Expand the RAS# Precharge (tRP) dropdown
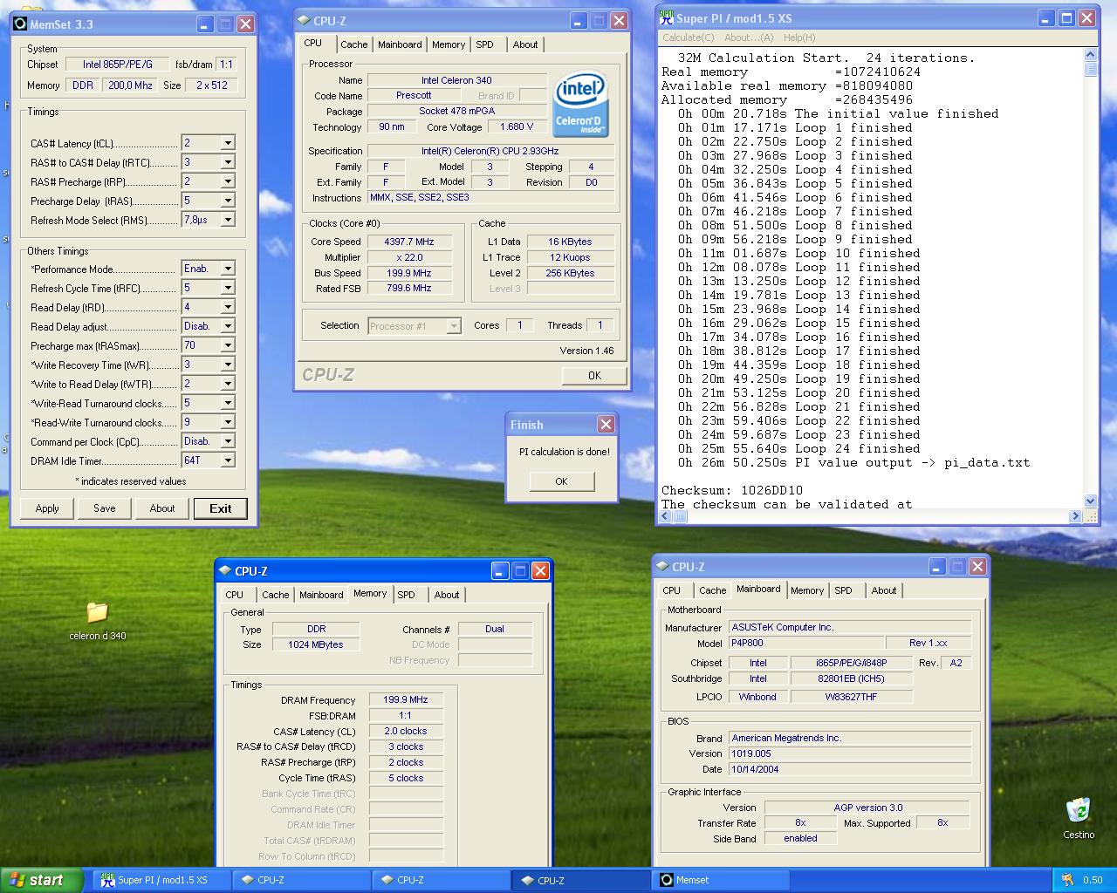This screenshot has width=1117, height=893. pos(228,181)
